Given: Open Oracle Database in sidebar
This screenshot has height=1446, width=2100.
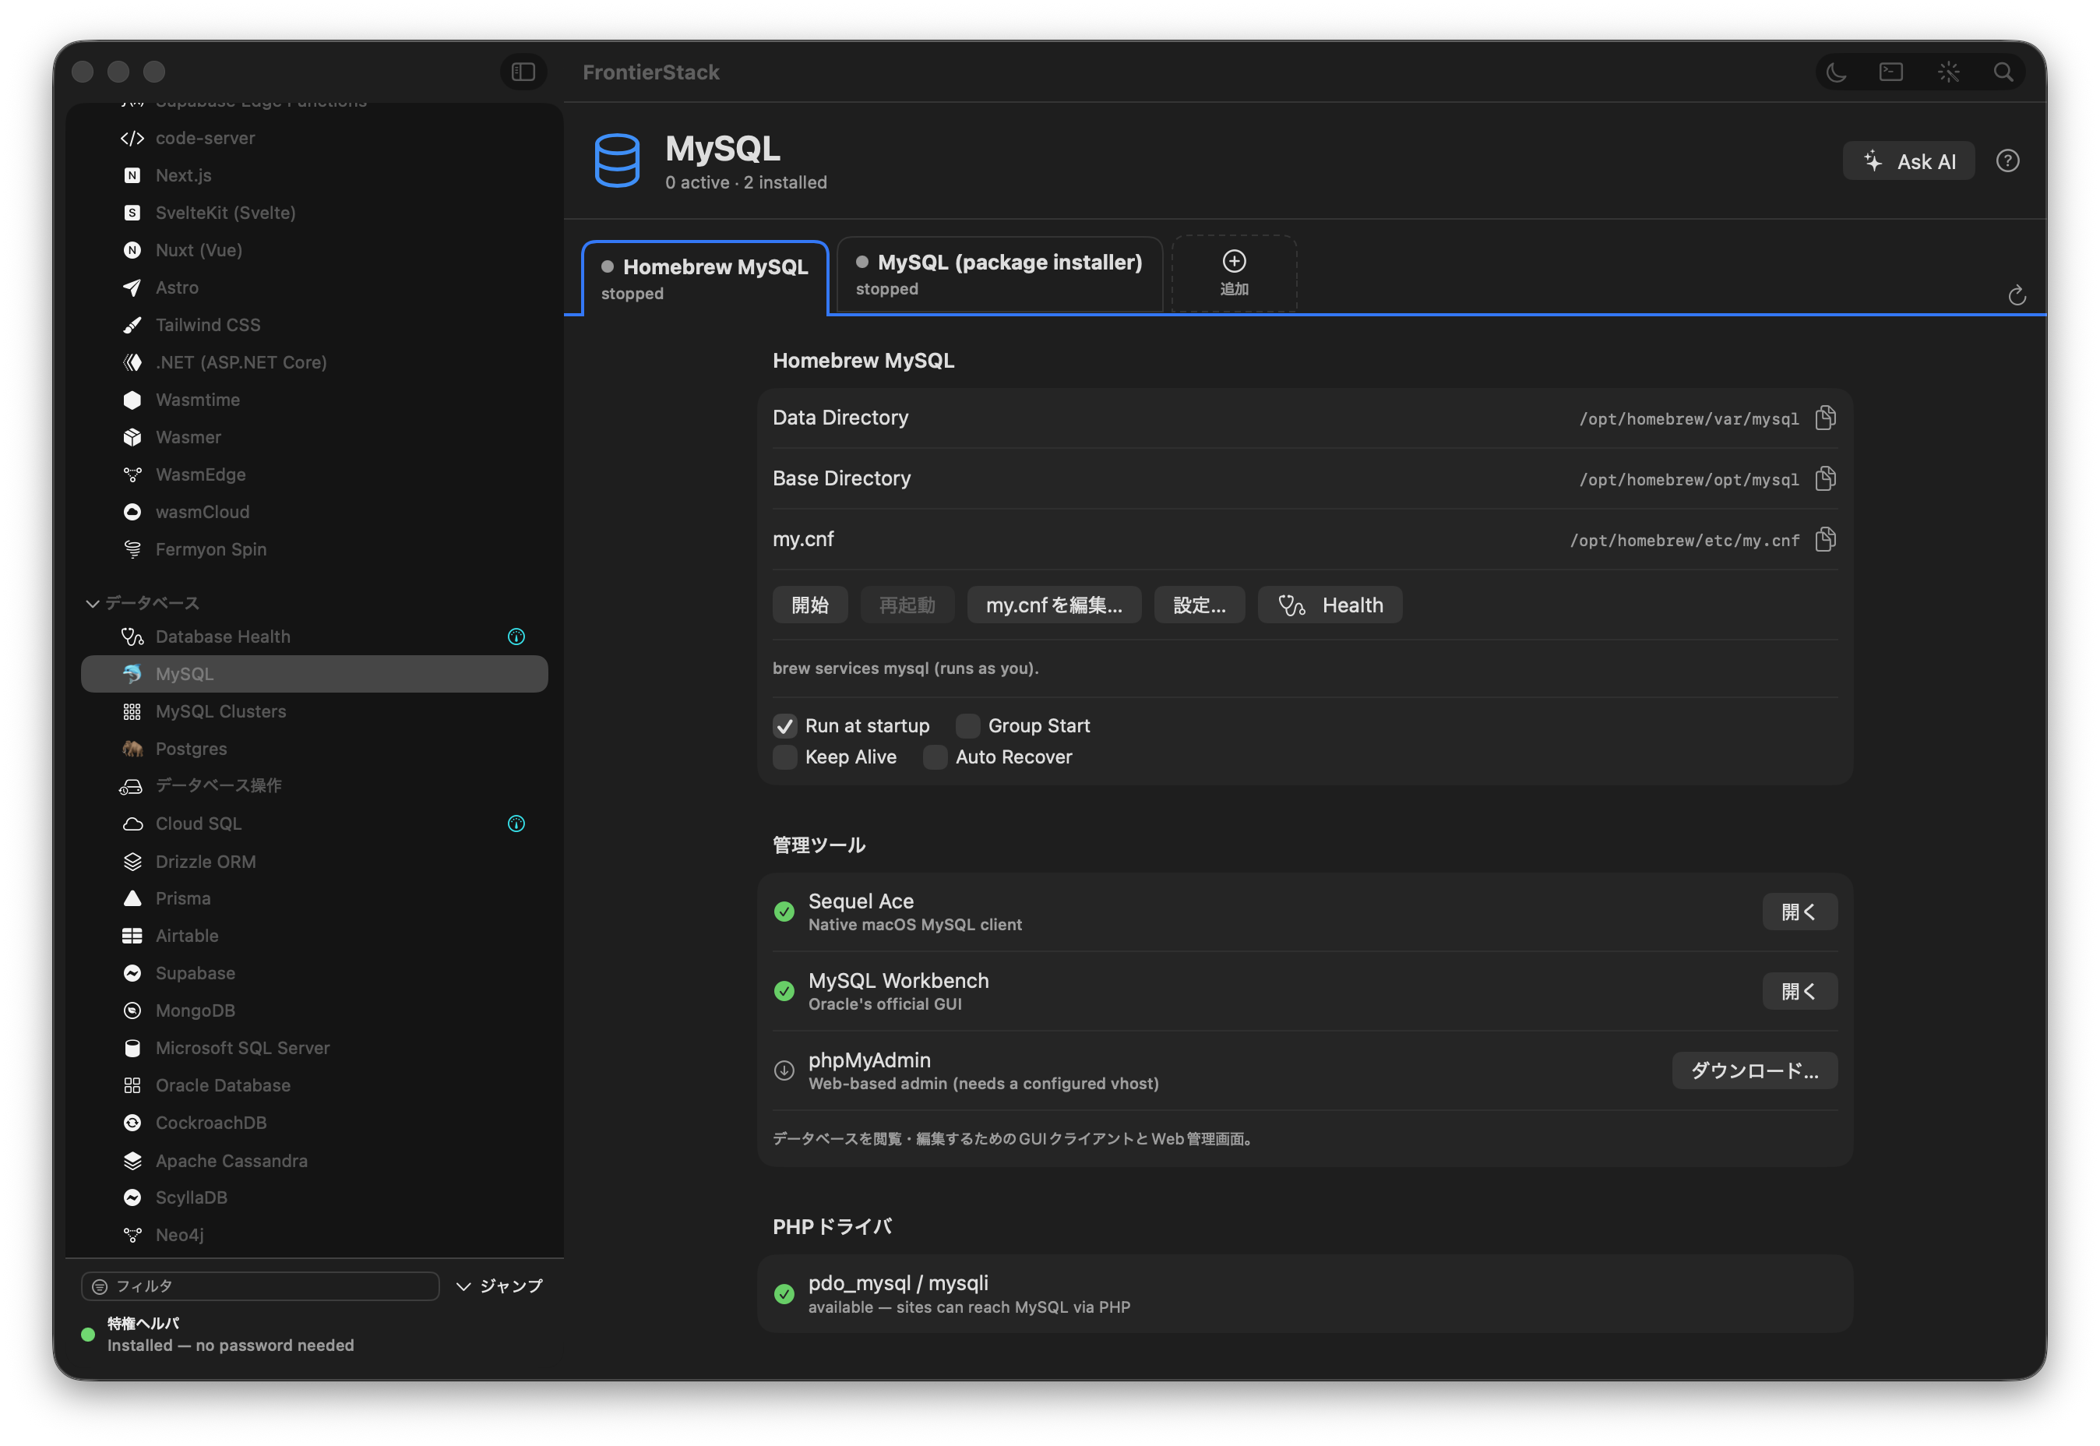Looking at the screenshot, I should [314, 1084].
